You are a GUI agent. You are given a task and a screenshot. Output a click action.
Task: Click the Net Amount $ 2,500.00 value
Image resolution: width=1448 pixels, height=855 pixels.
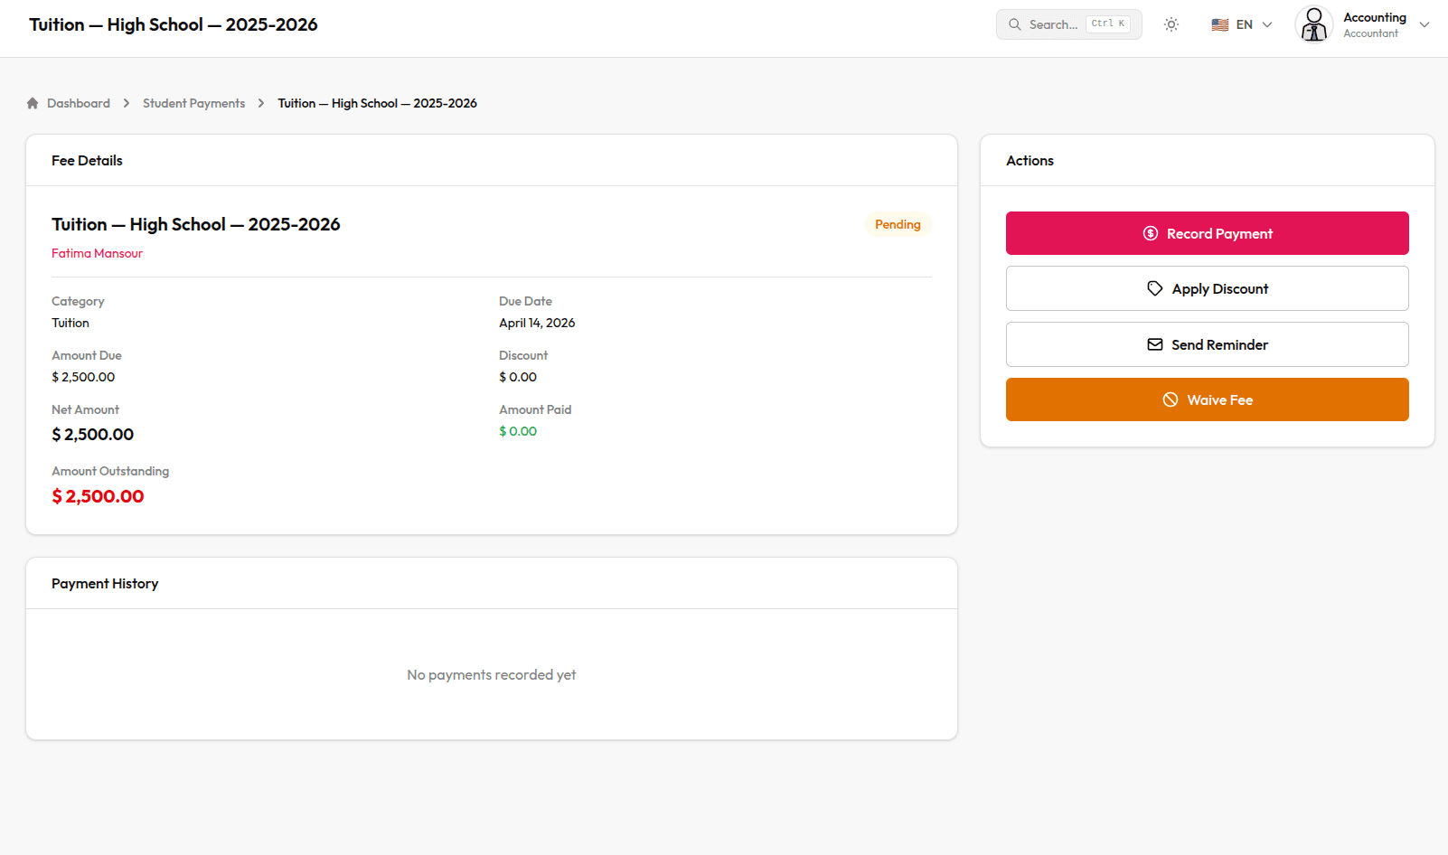click(92, 435)
